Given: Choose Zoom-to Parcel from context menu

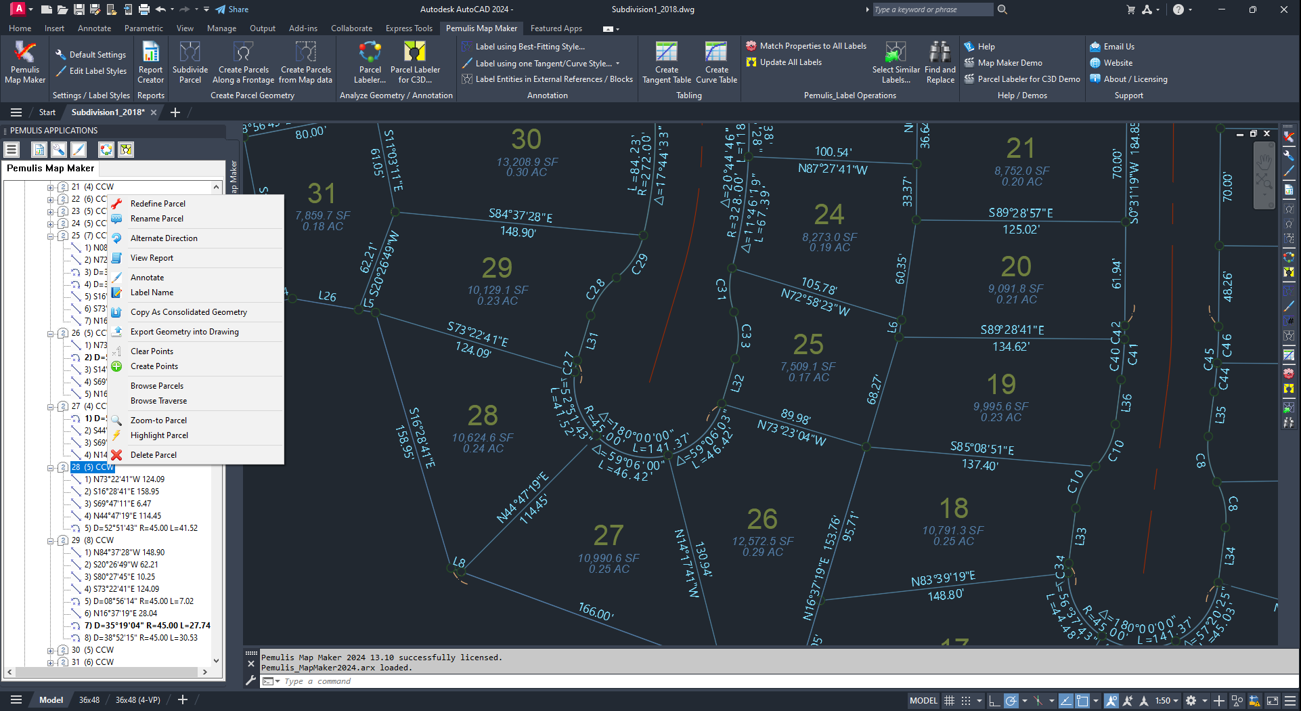Looking at the screenshot, I should pos(158,421).
